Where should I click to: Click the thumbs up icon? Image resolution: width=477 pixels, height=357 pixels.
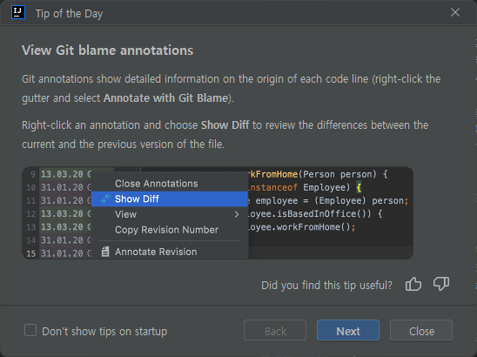pos(413,285)
